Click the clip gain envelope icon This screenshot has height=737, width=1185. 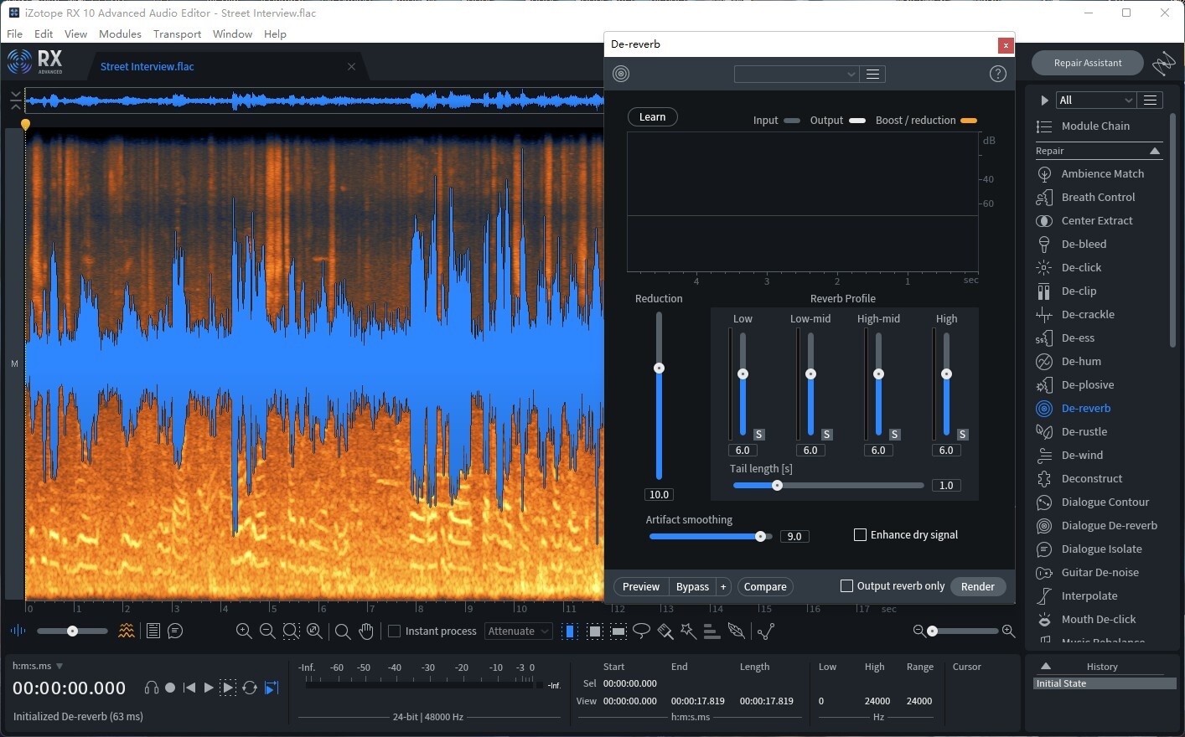(x=766, y=631)
